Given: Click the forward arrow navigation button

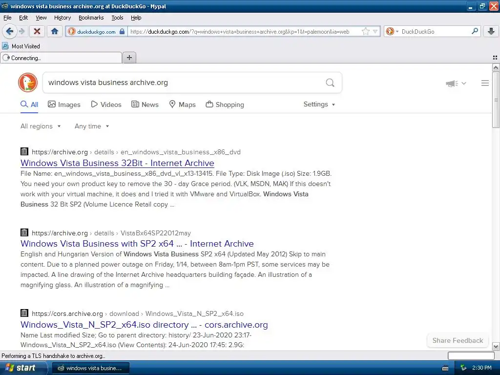Looking at the screenshot, I should [21, 31].
